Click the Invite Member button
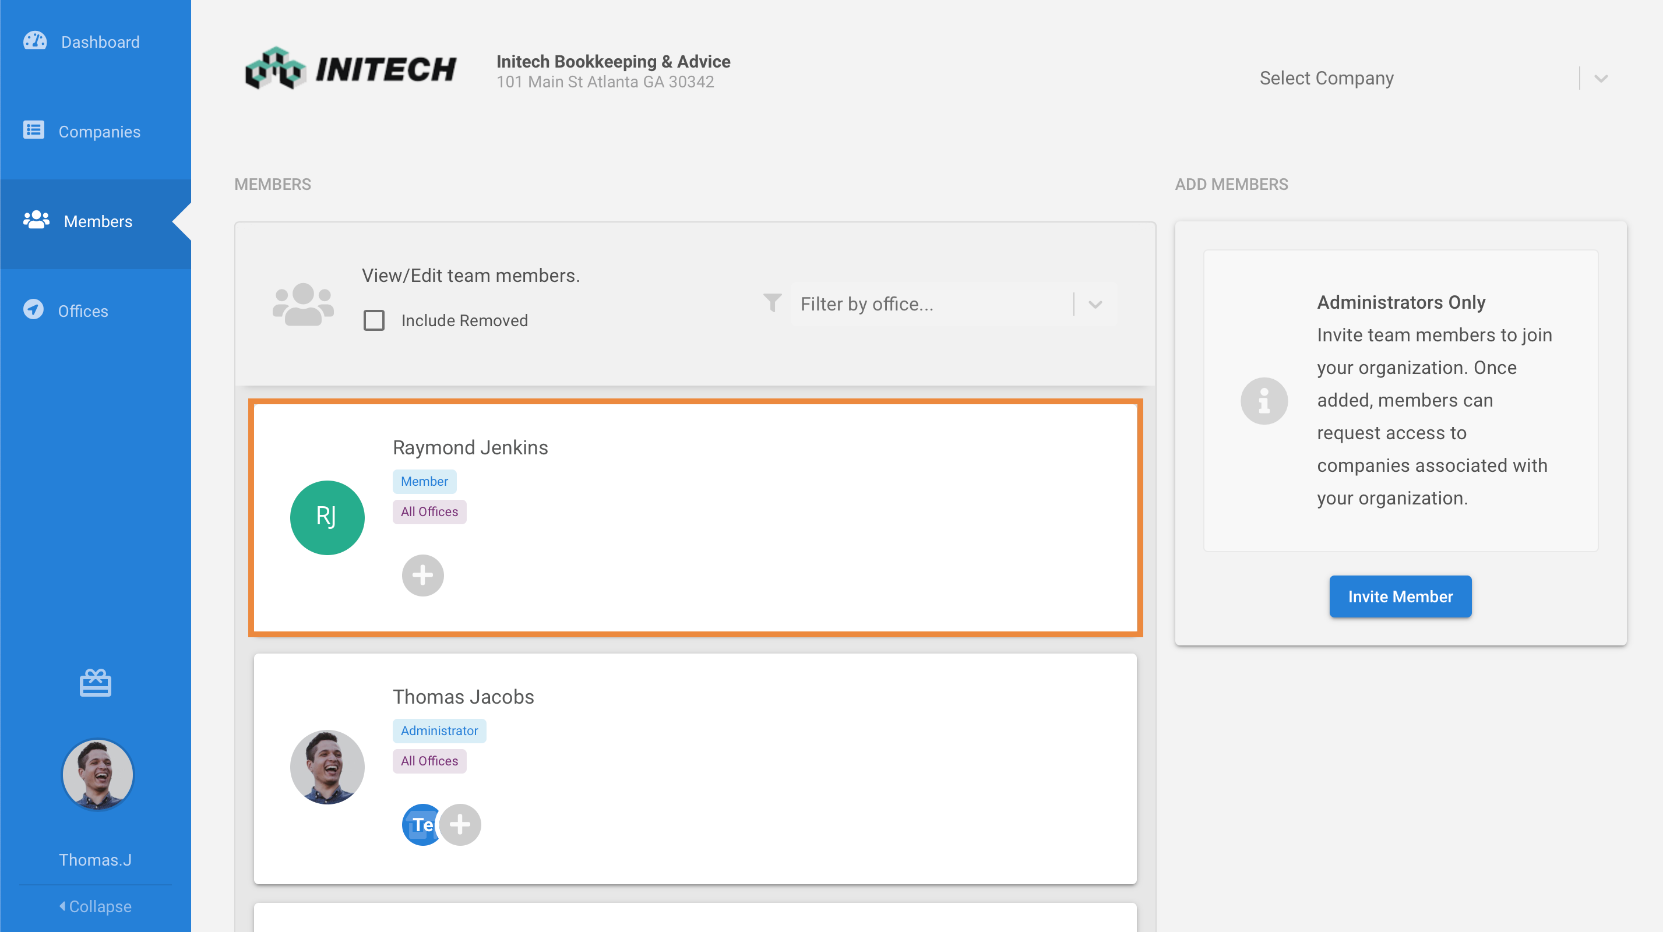Viewport: 1663px width, 932px height. pos(1400,596)
